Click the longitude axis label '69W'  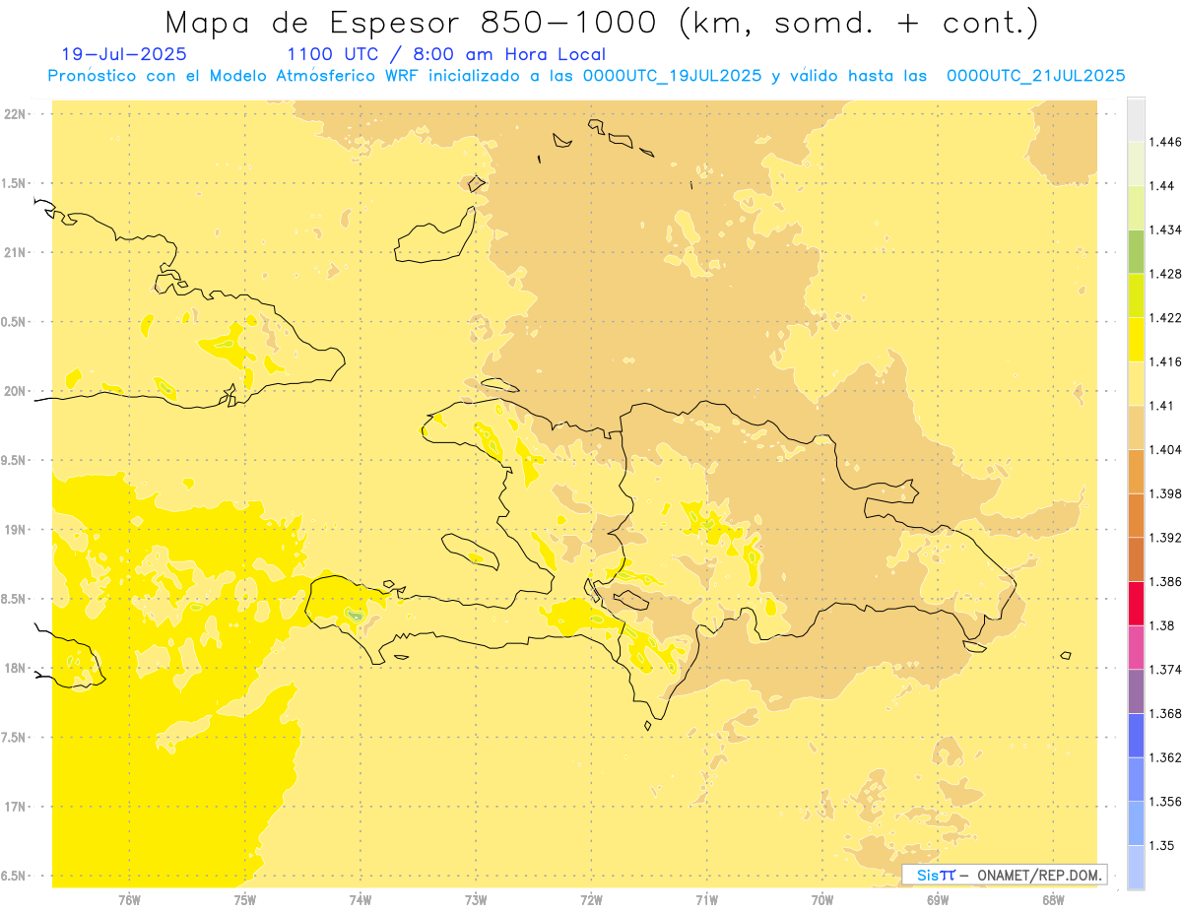tap(938, 899)
